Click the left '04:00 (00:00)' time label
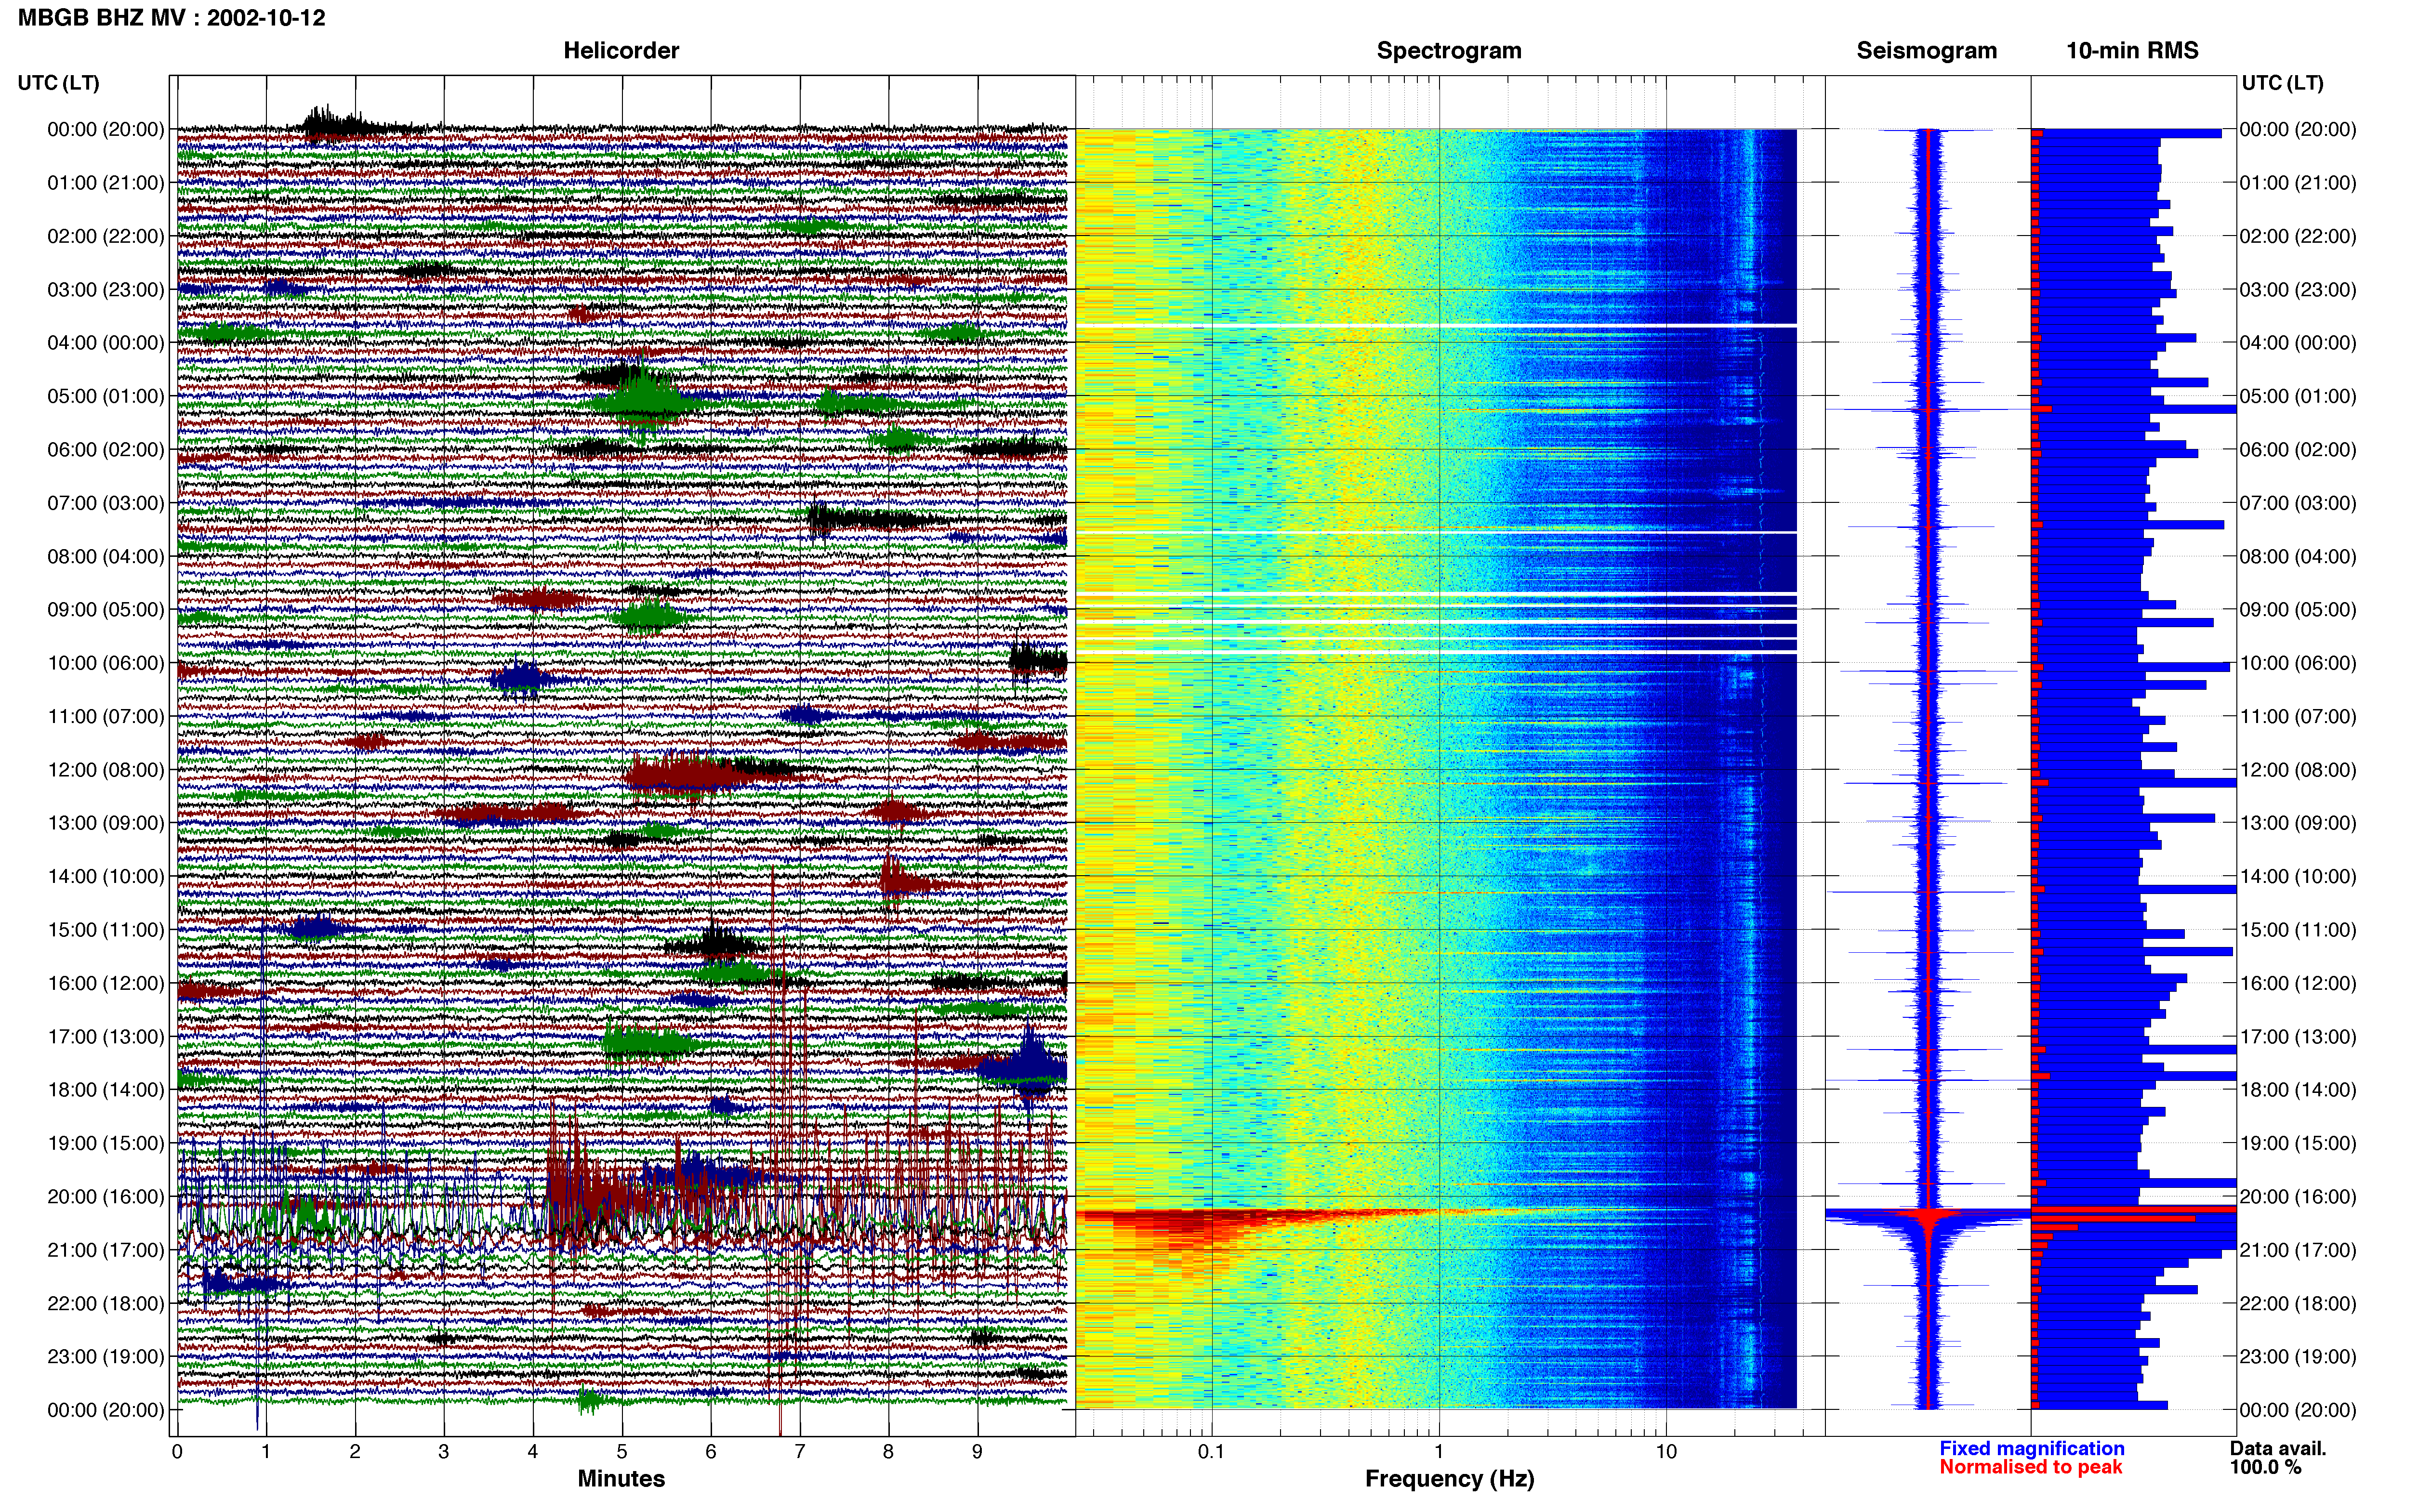The height and width of the screenshot is (1512, 2418). click(x=106, y=343)
